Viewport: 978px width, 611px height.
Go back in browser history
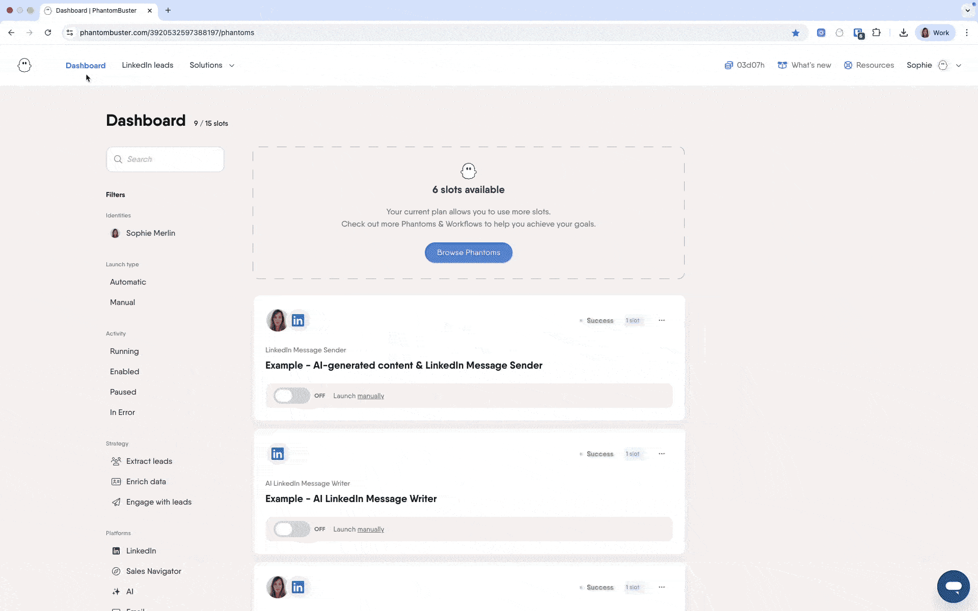click(11, 33)
